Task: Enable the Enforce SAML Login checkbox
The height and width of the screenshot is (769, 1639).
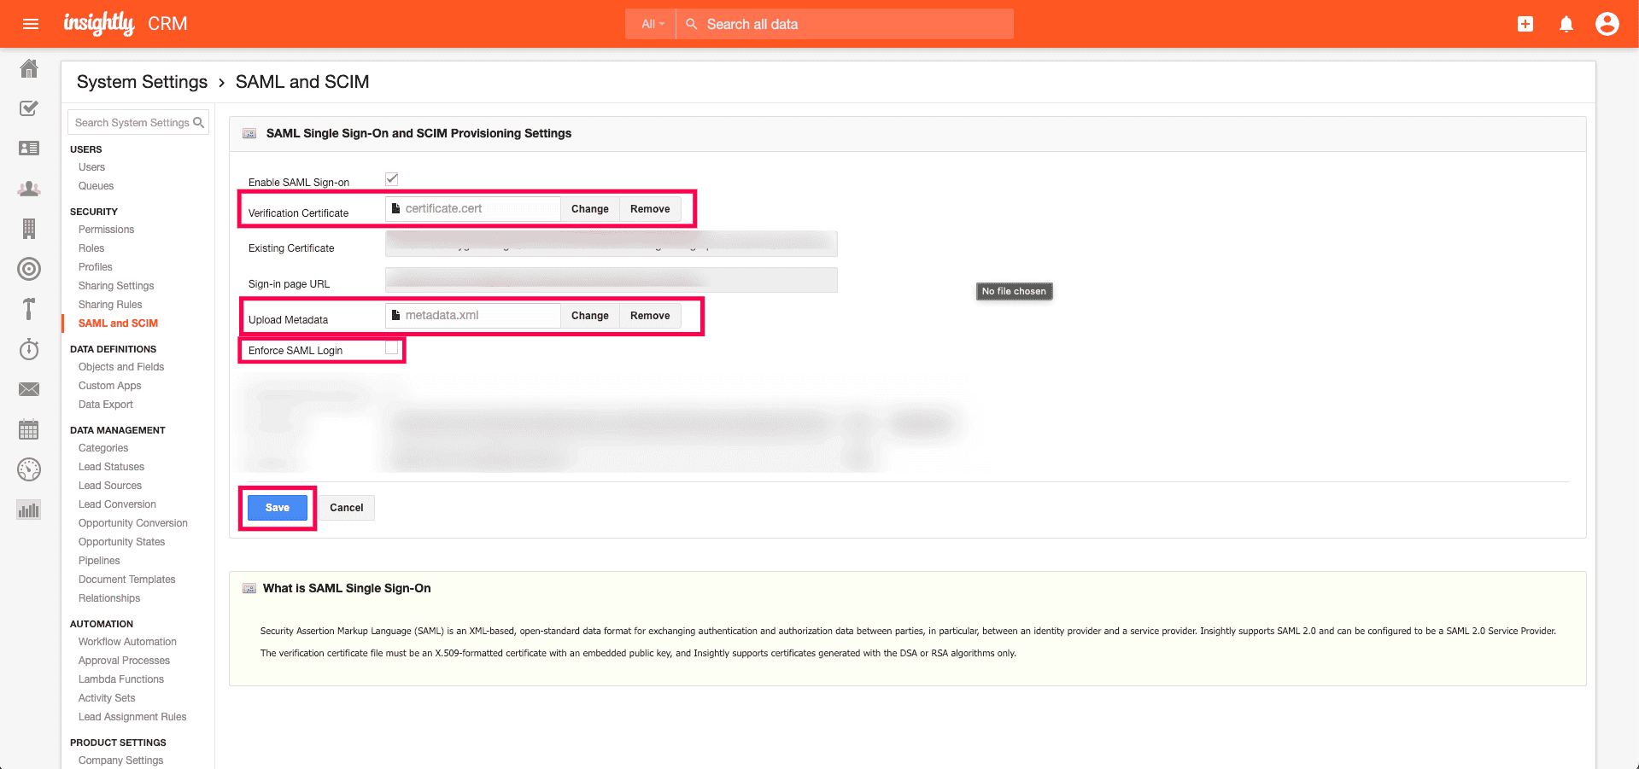Action: [x=391, y=348]
